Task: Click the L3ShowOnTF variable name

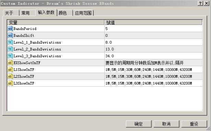Action: coord(24,83)
